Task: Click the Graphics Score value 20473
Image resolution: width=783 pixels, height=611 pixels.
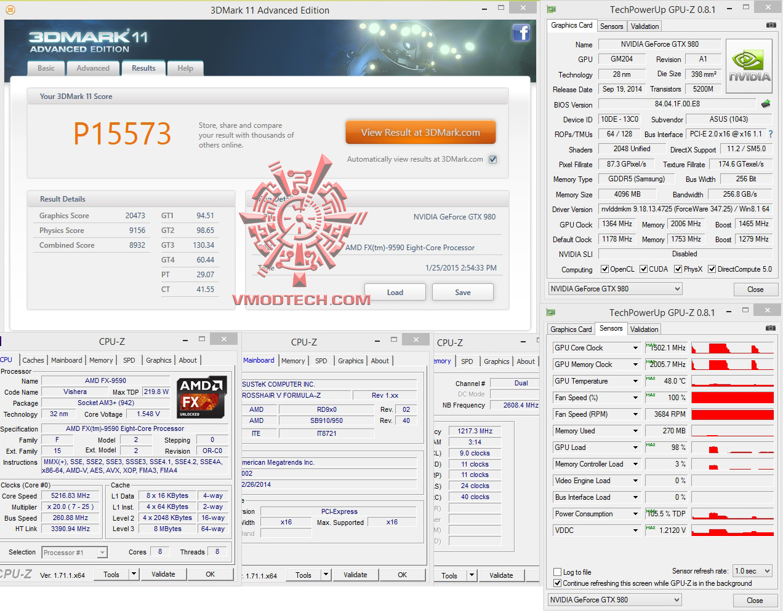Action: coord(135,216)
